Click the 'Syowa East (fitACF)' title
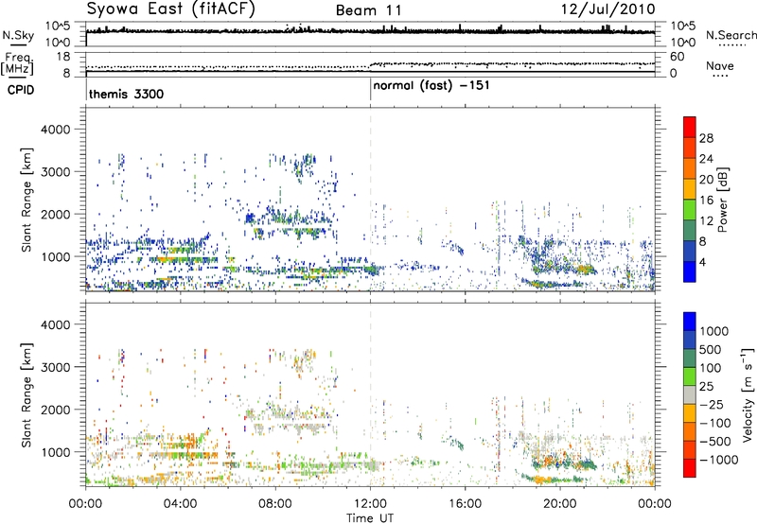The height and width of the screenshot is (524, 757). tap(171, 9)
